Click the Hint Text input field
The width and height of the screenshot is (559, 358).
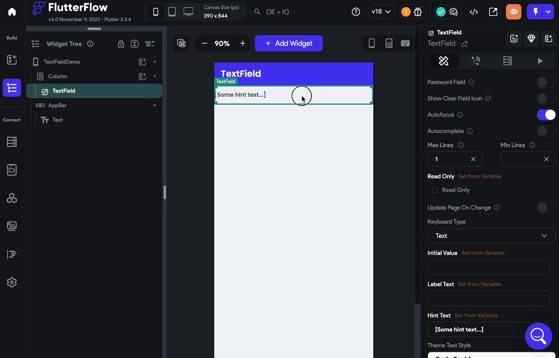pos(488,329)
